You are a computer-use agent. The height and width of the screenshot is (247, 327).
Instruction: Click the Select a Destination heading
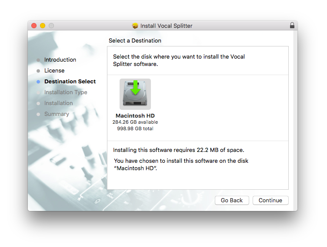[x=135, y=40]
